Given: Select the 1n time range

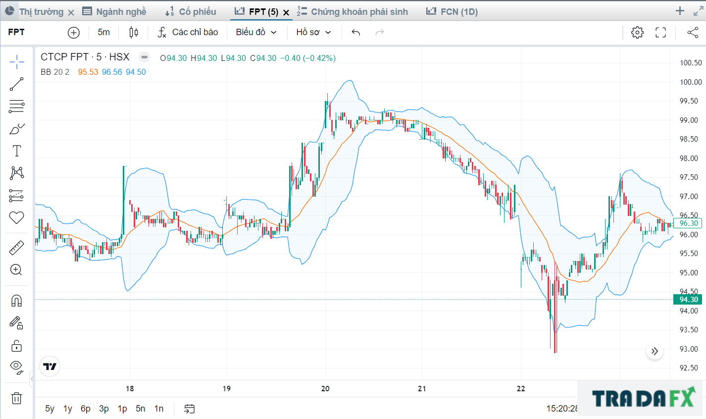Looking at the screenshot, I should [159, 409].
